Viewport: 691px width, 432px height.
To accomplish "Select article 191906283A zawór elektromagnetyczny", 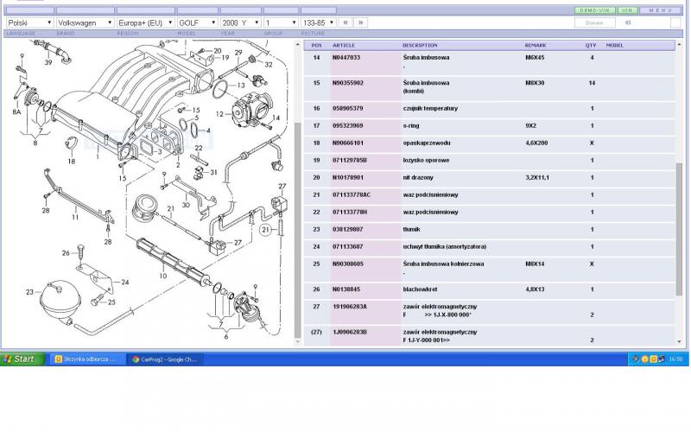I will coord(350,307).
